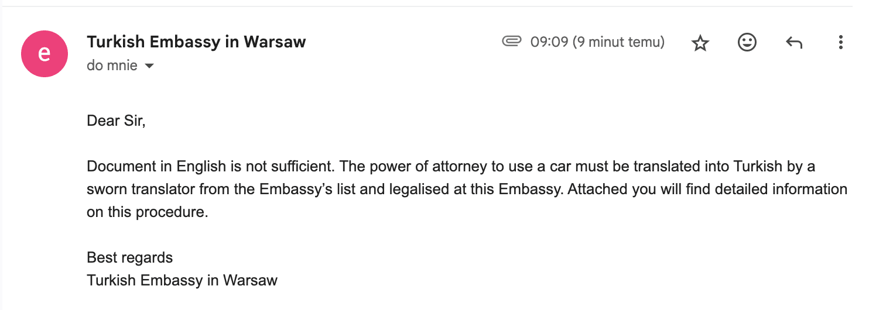The height and width of the screenshot is (310, 869).
Task: Click the "Best regards" closing line
Action: coord(129,257)
